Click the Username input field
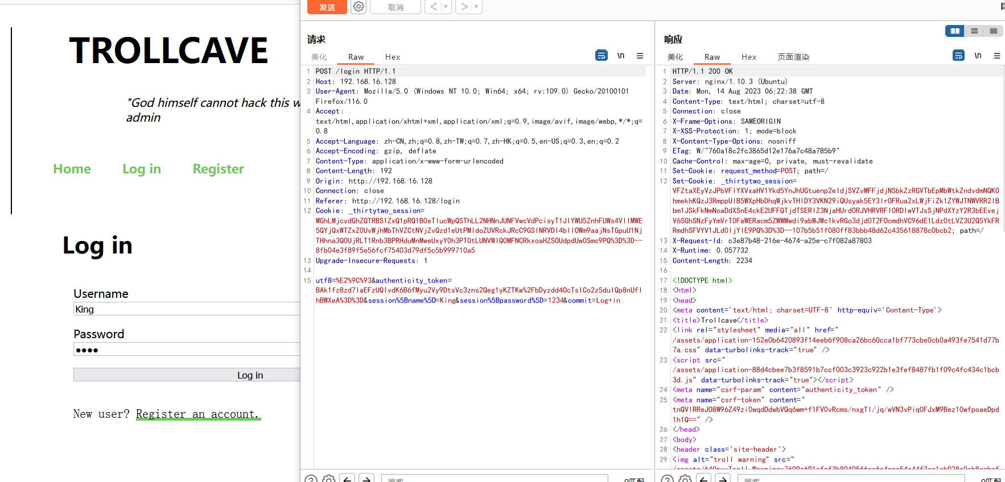This screenshot has height=482, width=1005. coord(187,309)
